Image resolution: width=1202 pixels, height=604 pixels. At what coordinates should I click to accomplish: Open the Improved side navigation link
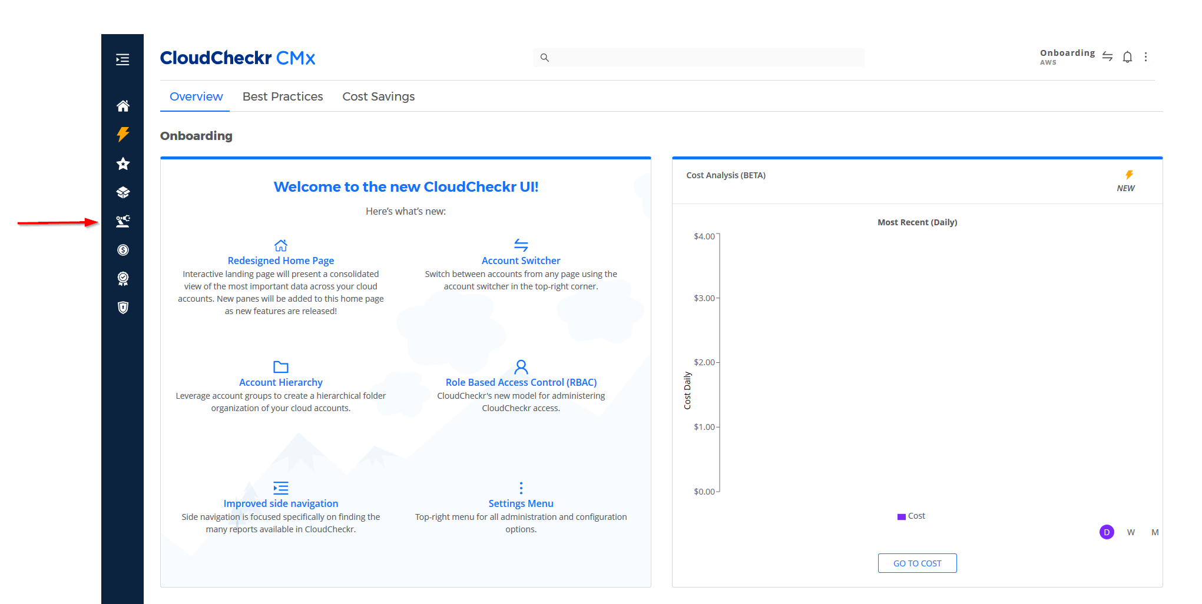point(281,503)
